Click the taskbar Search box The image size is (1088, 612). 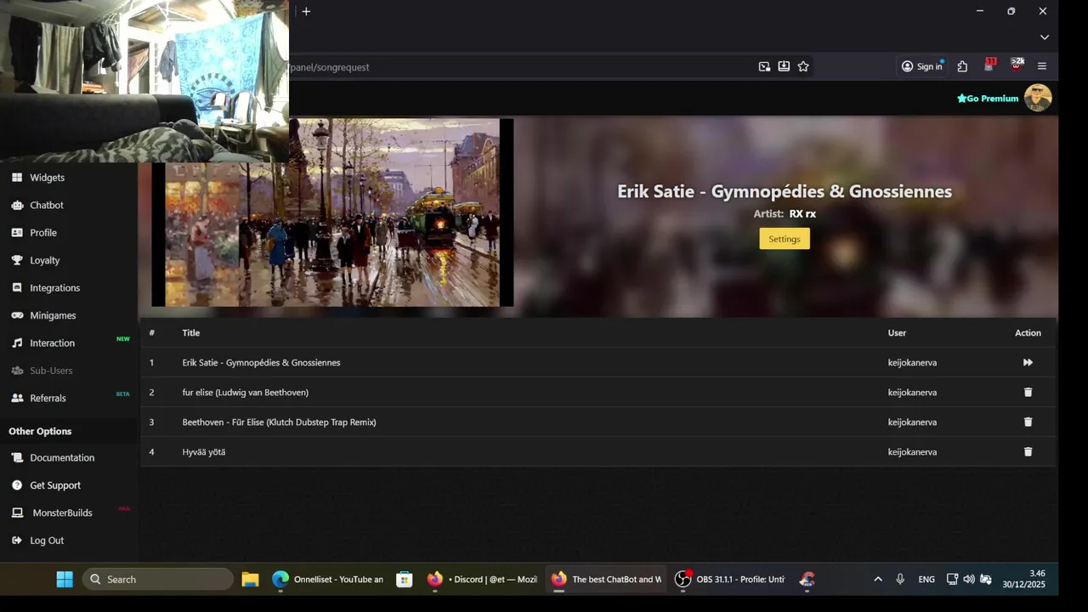coord(158,579)
